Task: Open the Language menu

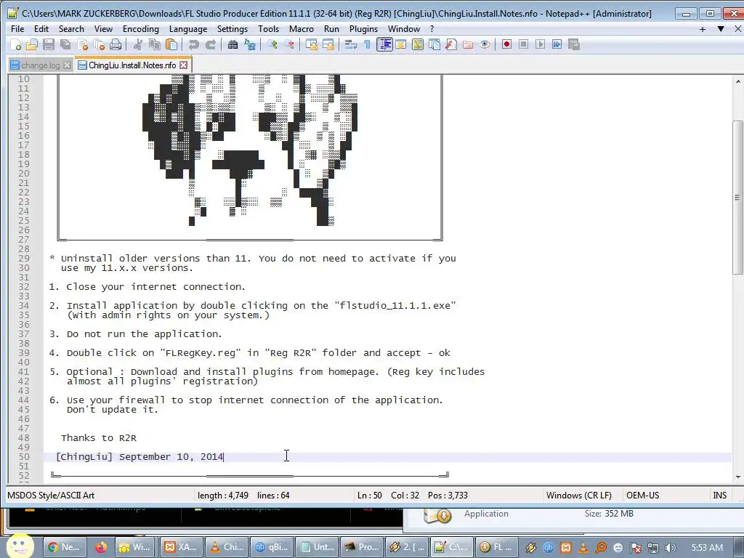Action: point(188,29)
